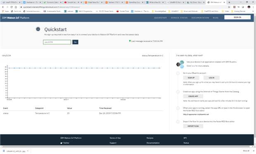The width and height of the screenshot is (256, 154).
Task: Click the browser forward arrow
Action: tap(7, 7)
